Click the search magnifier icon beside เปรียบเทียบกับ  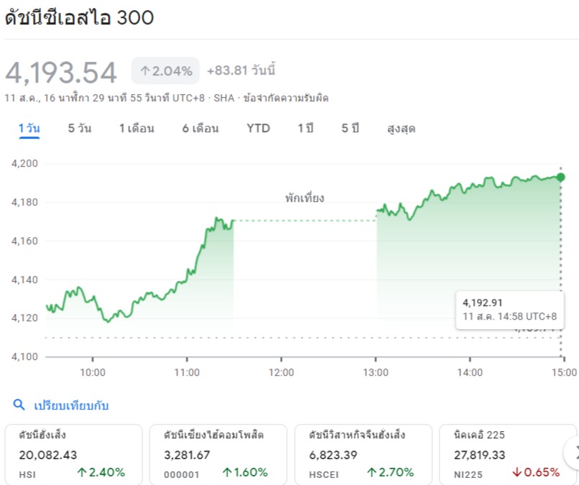[x=19, y=405]
